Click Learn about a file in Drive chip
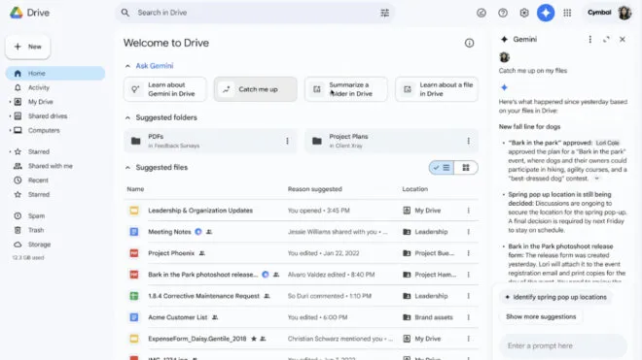 point(437,89)
